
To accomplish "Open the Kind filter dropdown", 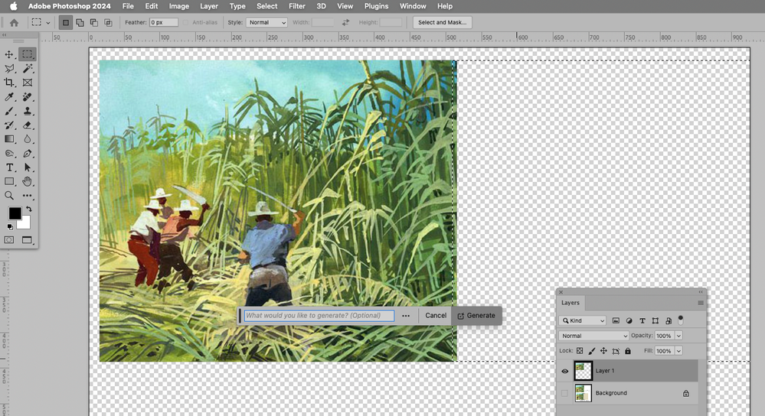I will click(583, 320).
